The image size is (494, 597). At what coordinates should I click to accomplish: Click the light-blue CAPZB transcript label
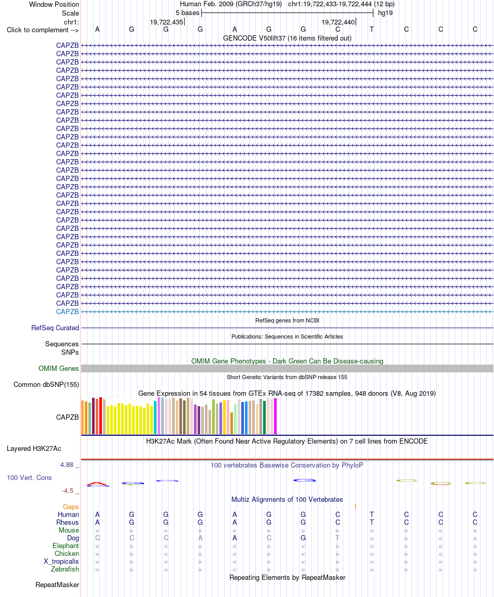68,312
